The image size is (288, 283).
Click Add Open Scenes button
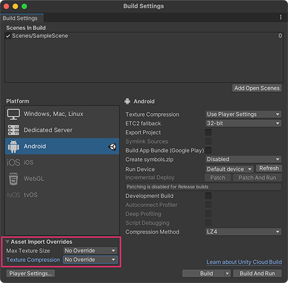click(x=257, y=88)
